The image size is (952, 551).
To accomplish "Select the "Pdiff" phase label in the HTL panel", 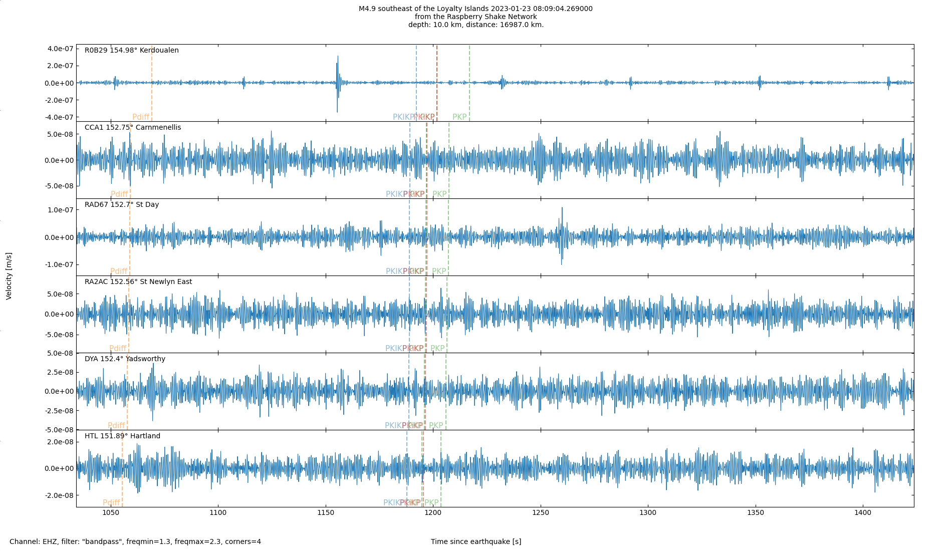I will pos(111,503).
